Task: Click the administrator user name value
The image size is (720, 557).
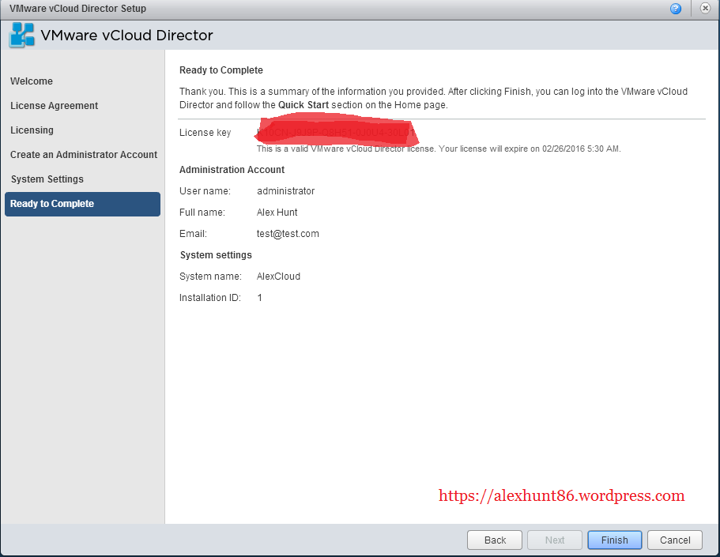Action: [285, 191]
